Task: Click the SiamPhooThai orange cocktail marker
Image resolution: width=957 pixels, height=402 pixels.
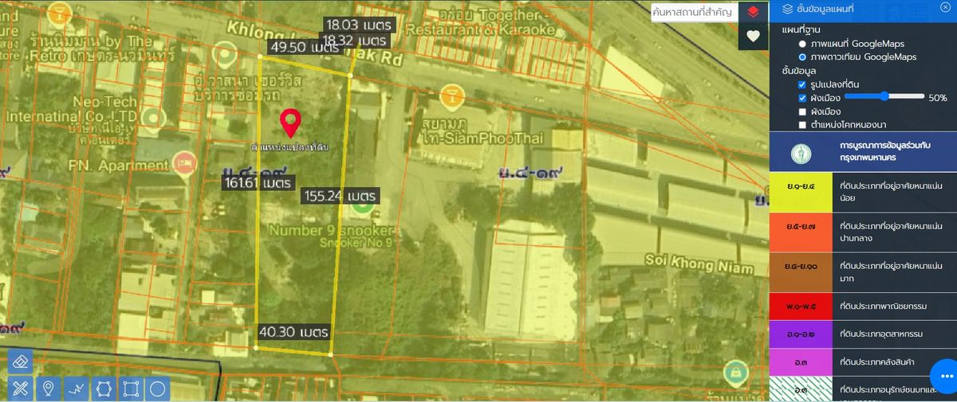Action: 451,96
